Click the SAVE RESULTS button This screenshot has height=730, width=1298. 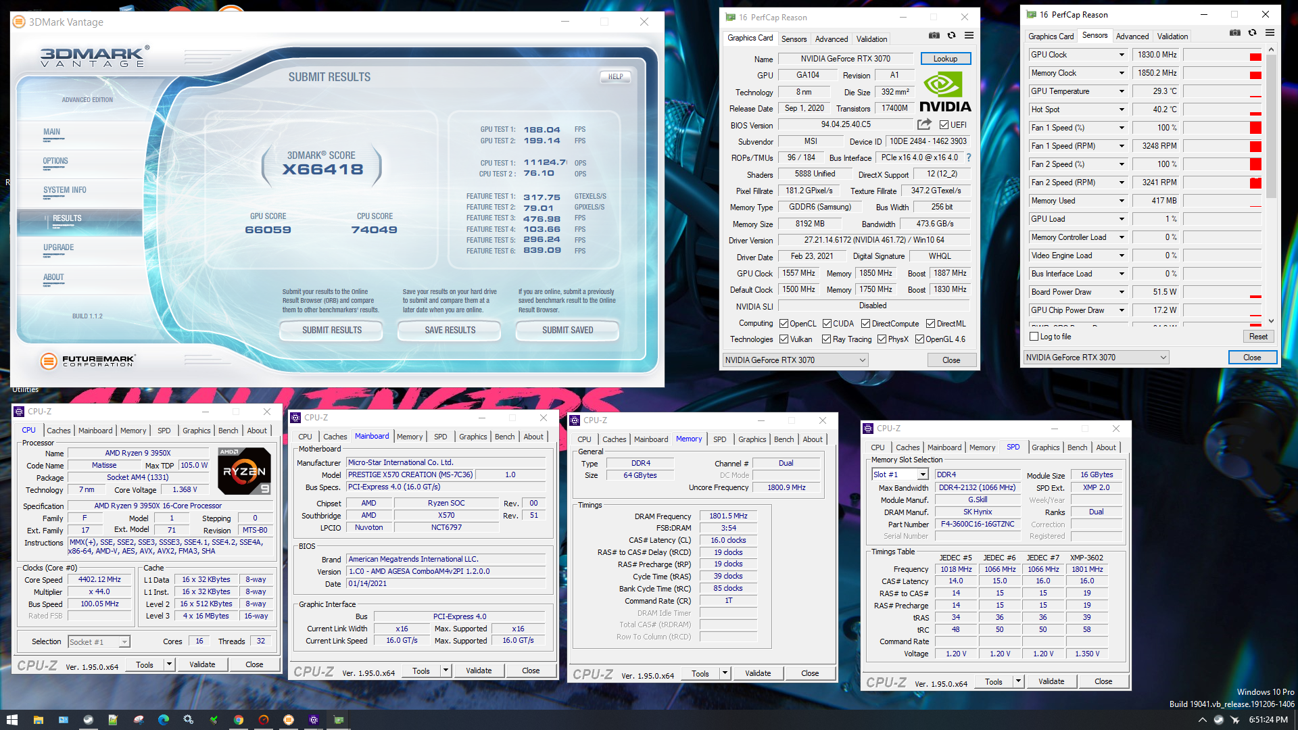[x=450, y=330]
